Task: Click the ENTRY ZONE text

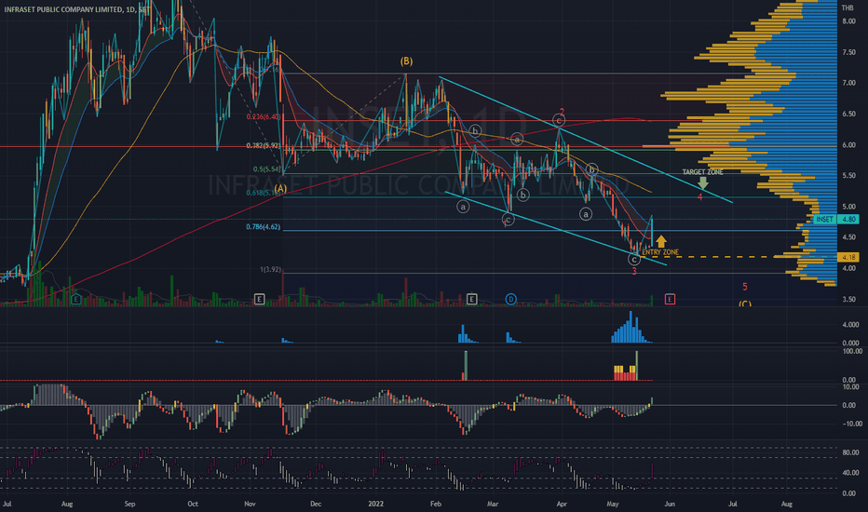Action: 660,252
